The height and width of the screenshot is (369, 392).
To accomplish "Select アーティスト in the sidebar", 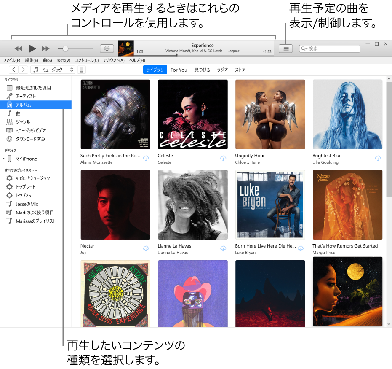I will 36,97.
